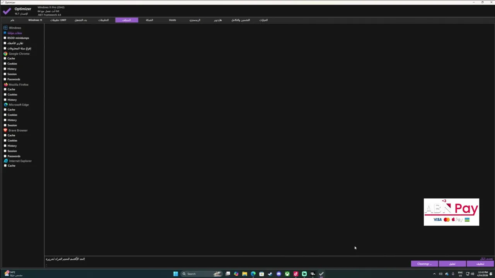Open Discord from the taskbar
The height and width of the screenshot is (278, 495).
tap(278, 274)
